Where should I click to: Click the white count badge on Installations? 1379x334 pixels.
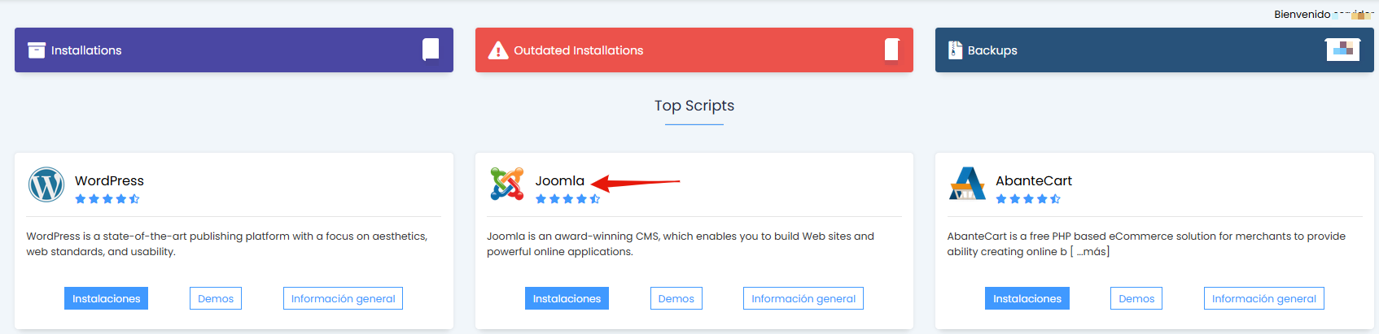pos(431,50)
